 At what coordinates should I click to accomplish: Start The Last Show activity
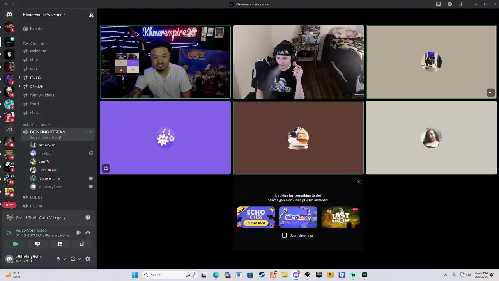point(340,217)
